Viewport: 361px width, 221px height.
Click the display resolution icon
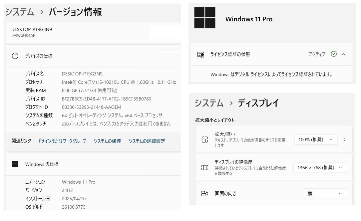(x=205, y=168)
